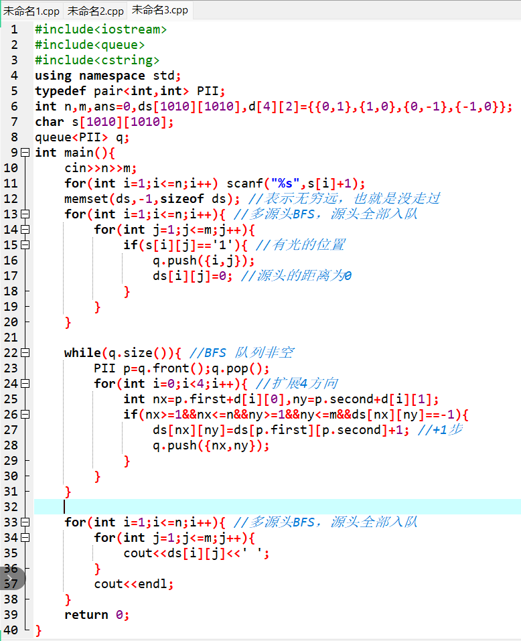Collapse the if block fold on line 15
This screenshot has width=521, height=641.
coord(25,245)
